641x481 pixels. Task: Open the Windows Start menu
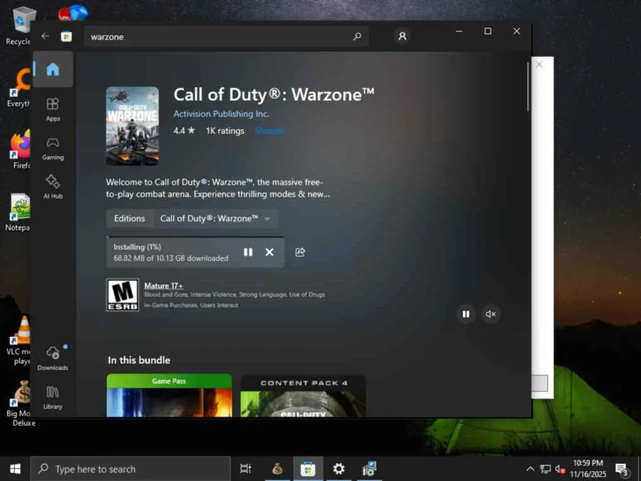[x=15, y=468]
